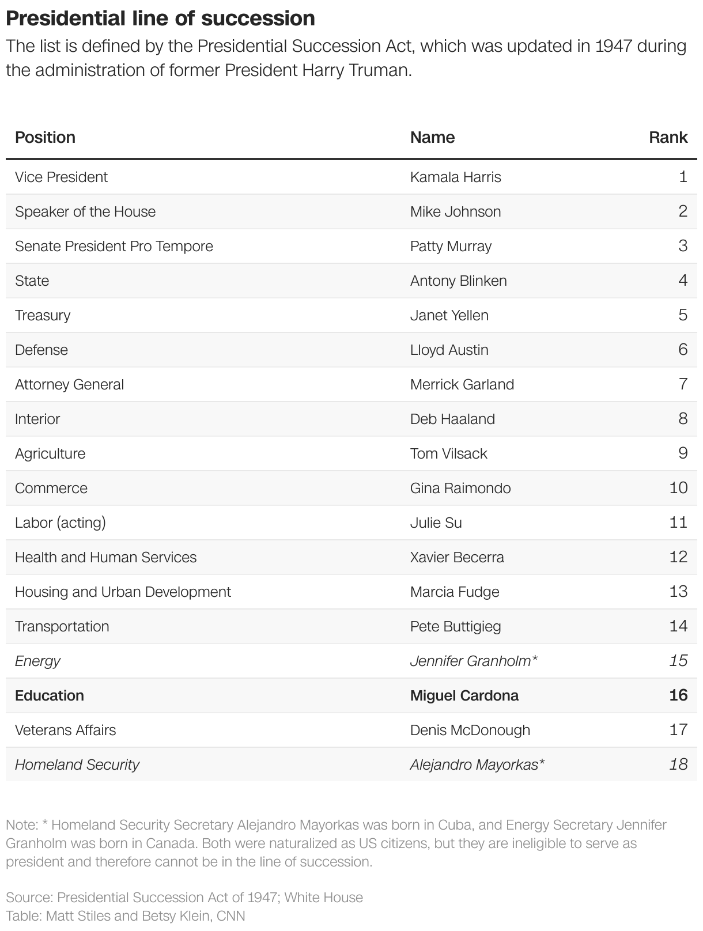Click the Rank column header

point(668,137)
